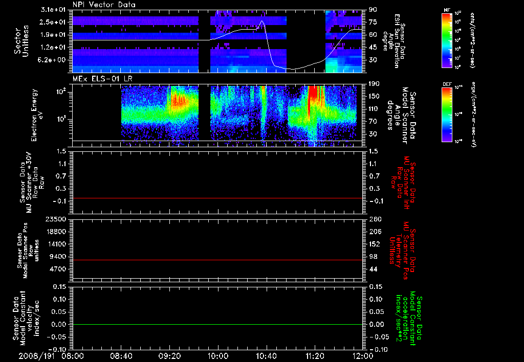Viewport: 524px width, 362px height.
Task: Click the red line in the MU Scanner raw data plot
Action: [x=217, y=198]
